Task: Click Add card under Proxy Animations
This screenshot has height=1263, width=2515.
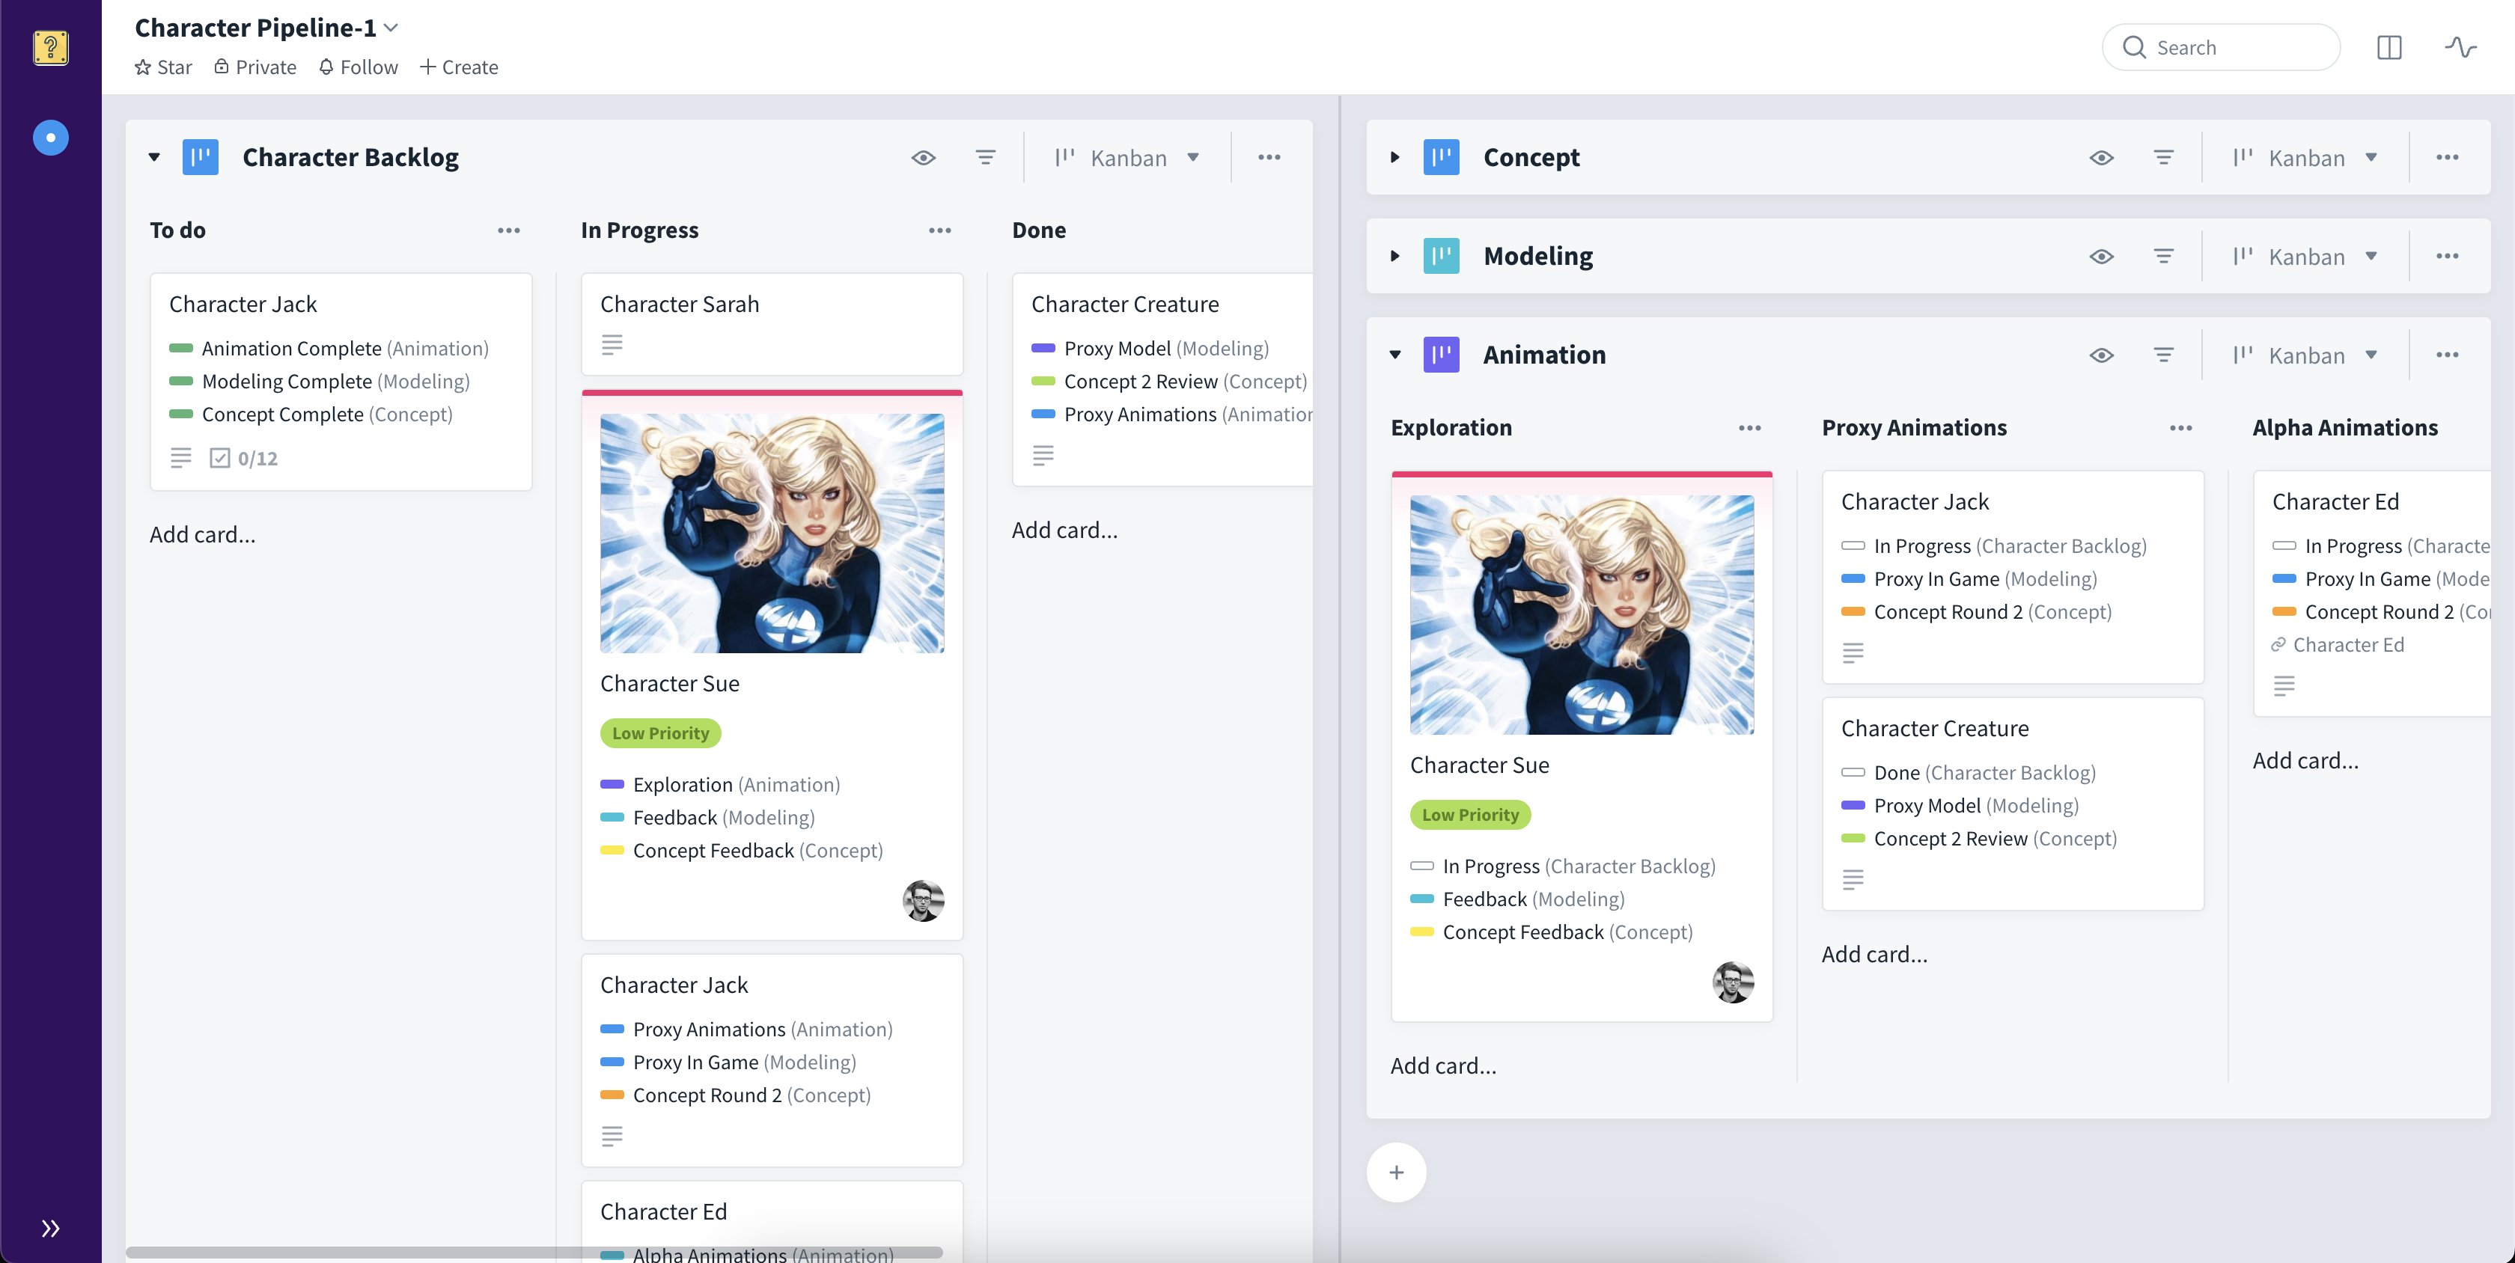Action: click(x=1874, y=953)
